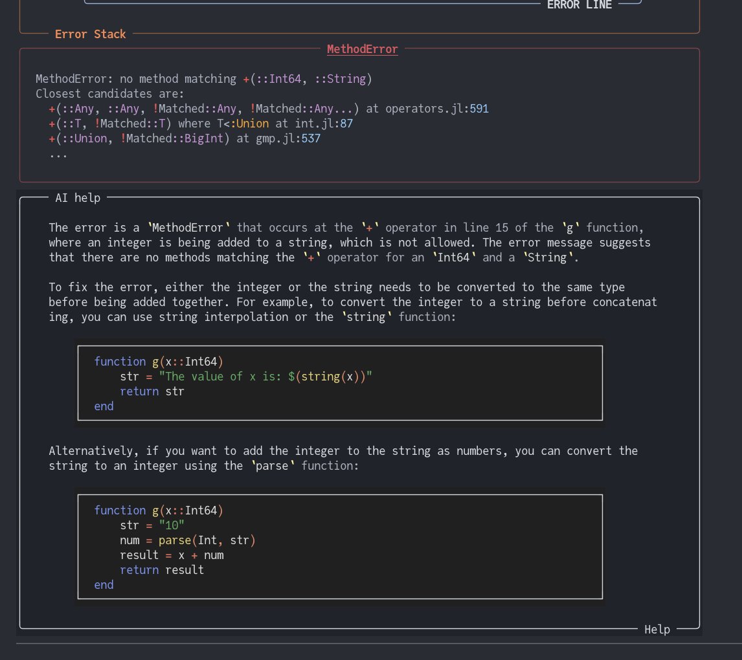Click the underlined MethodError title link
The width and height of the screenshot is (742, 660).
362,49
